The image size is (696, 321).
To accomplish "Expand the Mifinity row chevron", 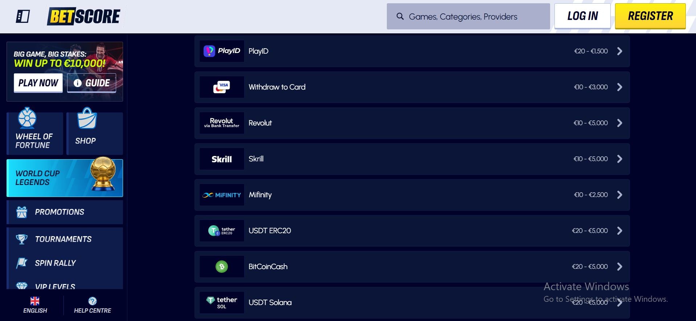I will 620,195.
